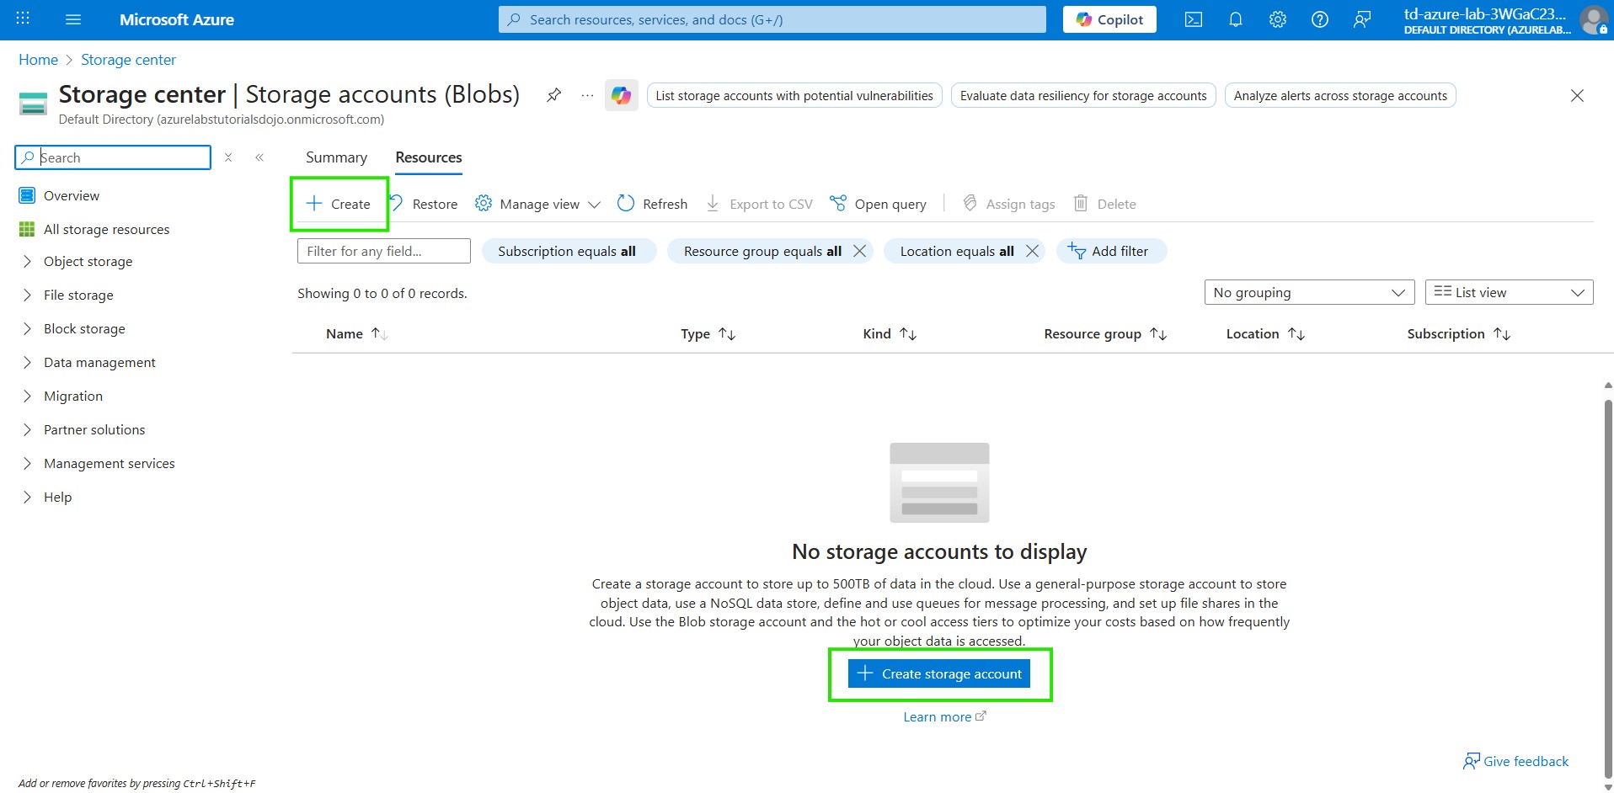Open the No grouping dropdown
Image resolution: width=1614 pixels, height=793 pixels.
(x=1308, y=292)
